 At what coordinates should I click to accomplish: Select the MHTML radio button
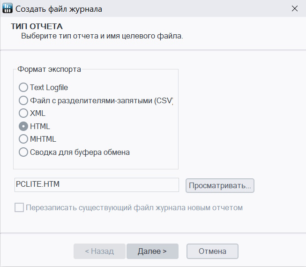[23, 139]
